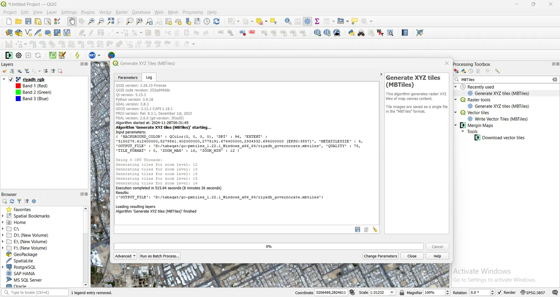Viewport: 560px width, 297px height.
Task: Click the Zoom In magnifier tool
Action: point(91,22)
